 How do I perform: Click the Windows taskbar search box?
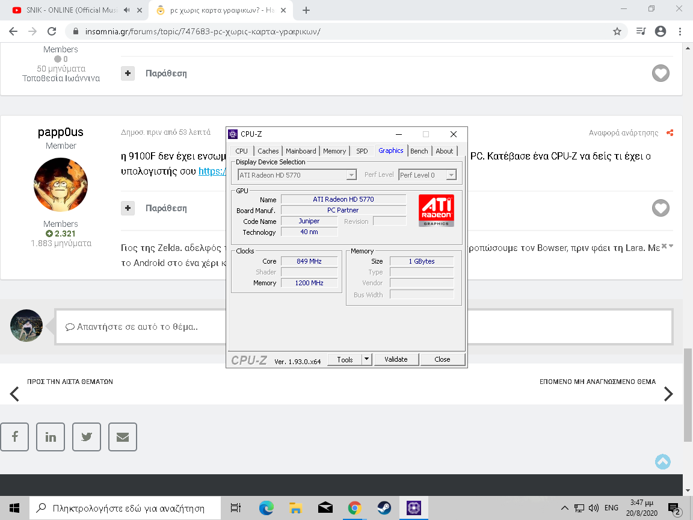125,507
